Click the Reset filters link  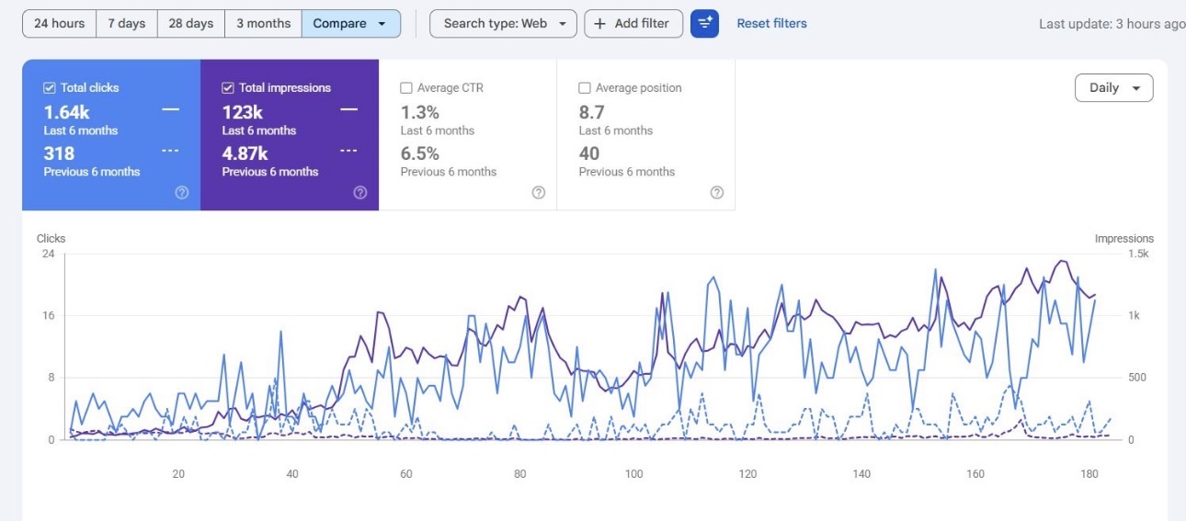[772, 24]
